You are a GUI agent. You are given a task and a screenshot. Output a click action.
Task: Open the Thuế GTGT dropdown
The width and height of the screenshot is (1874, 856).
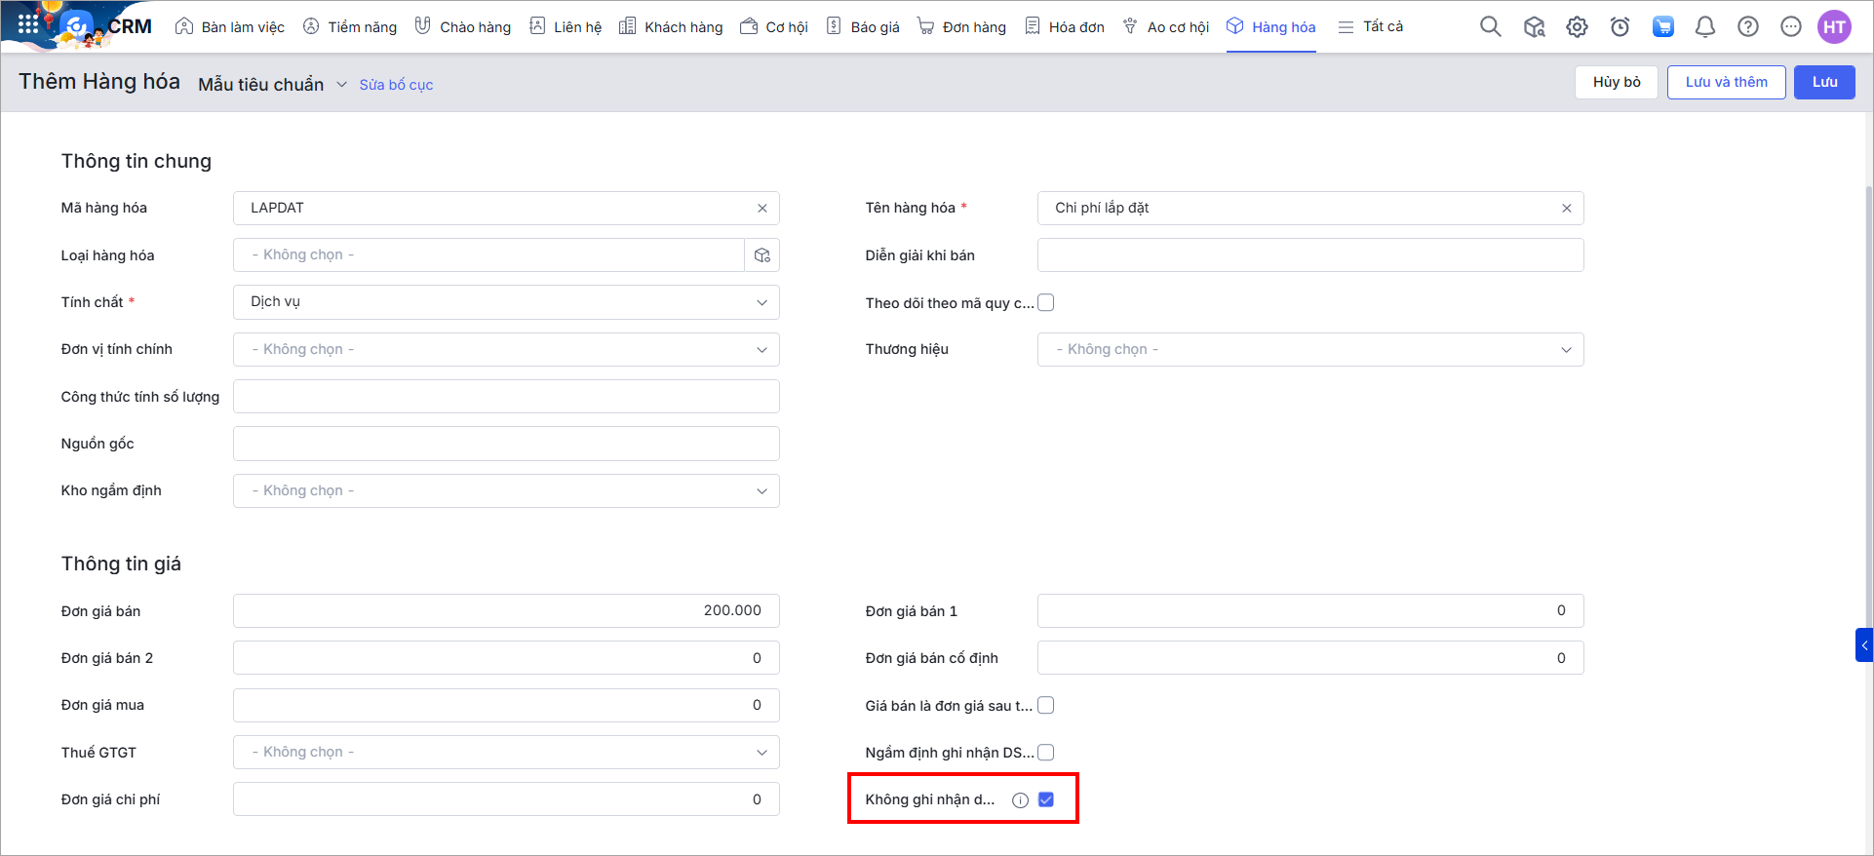tap(506, 753)
